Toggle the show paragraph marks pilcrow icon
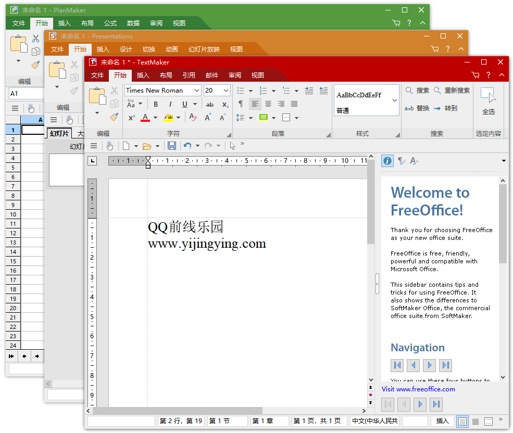This screenshot has width=513, height=433. pyautogui.click(x=241, y=104)
